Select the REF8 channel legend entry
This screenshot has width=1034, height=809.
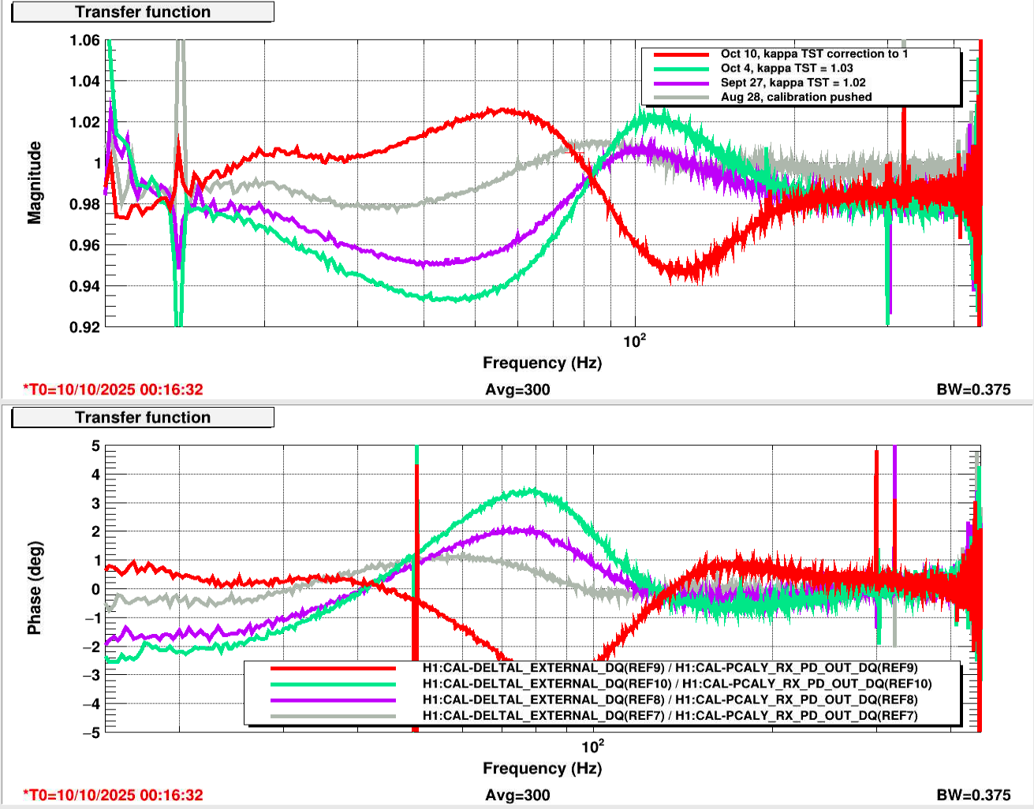[x=670, y=699]
